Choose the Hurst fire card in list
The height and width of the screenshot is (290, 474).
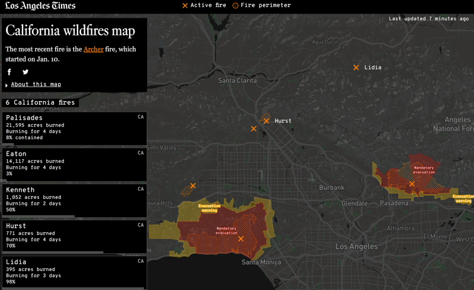click(x=74, y=236)
